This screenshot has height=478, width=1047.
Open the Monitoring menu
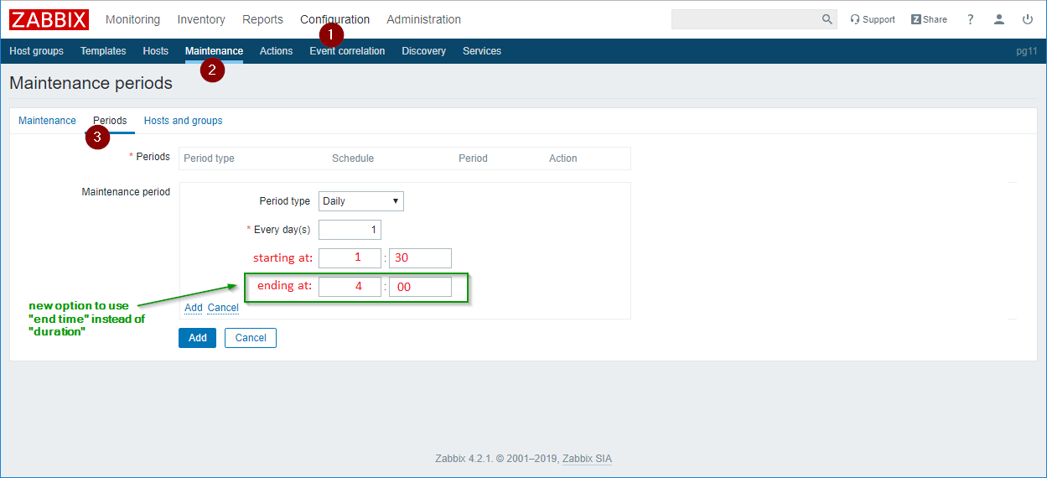(x=132, y=19)
